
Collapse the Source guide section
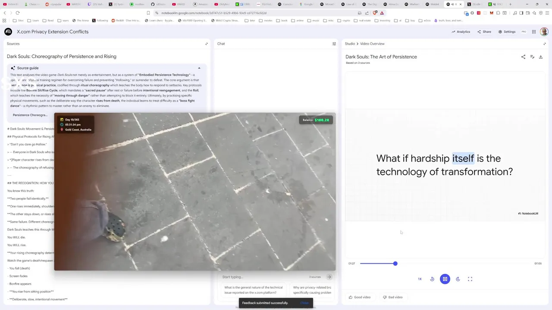[x=199, y=68]
